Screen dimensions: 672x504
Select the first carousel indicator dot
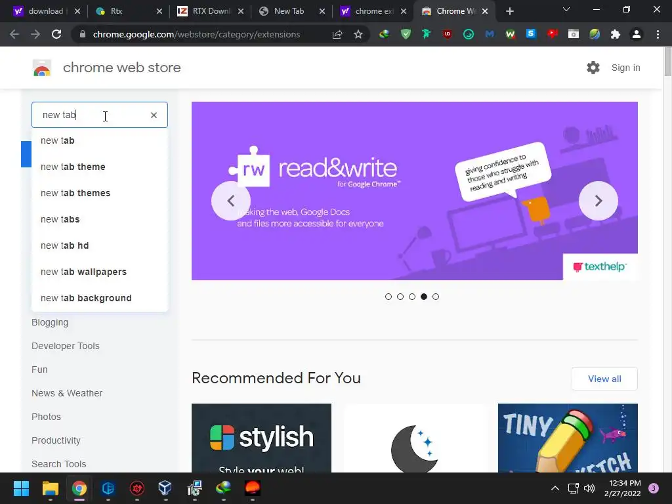(x=388, y=297)
